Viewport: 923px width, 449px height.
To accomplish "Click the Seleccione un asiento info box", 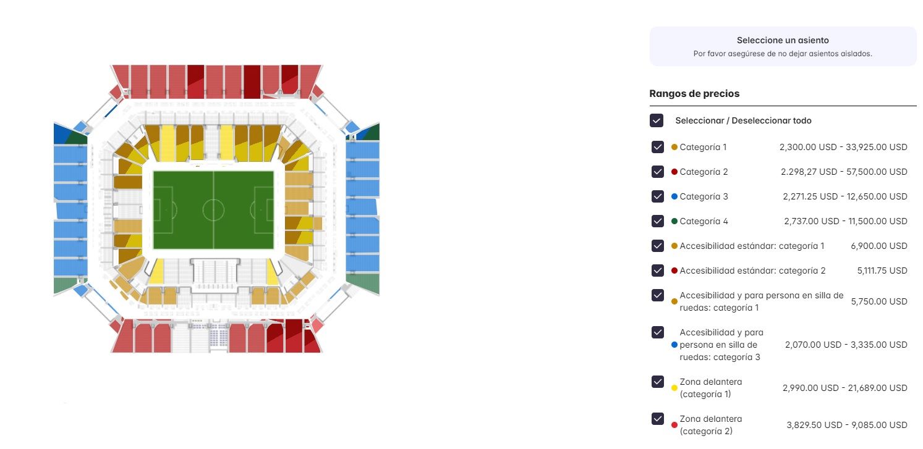I will (x=783, y=46).
